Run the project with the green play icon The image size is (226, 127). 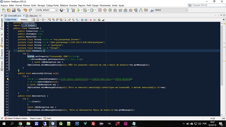coord(79,10)
